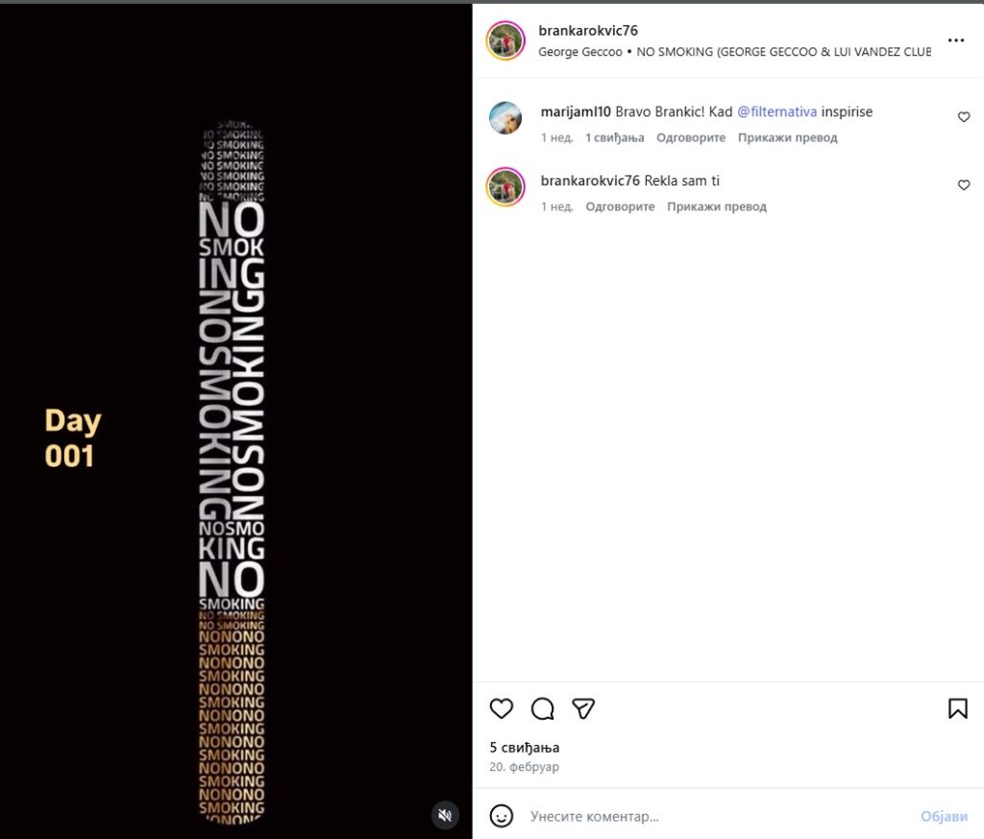Reply to marijaml10's comment
The height and width of the screenshot is (839, 984).
pyautogui.click(x=690, y=137)
